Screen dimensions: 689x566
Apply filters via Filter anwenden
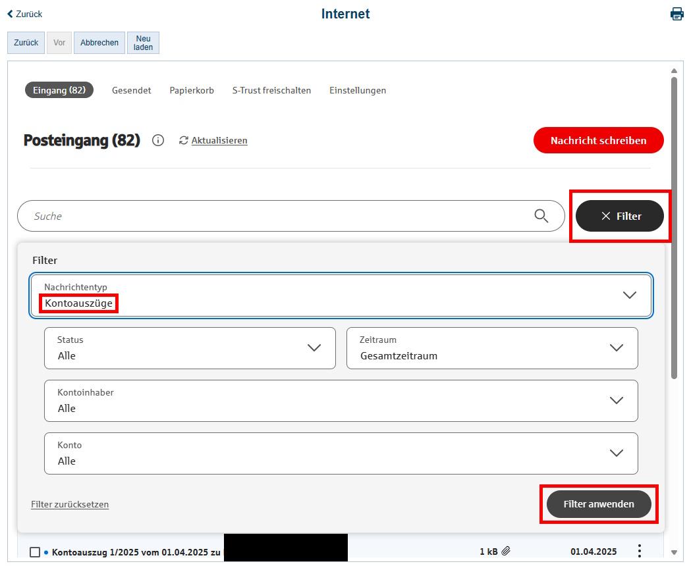[598, 503]
